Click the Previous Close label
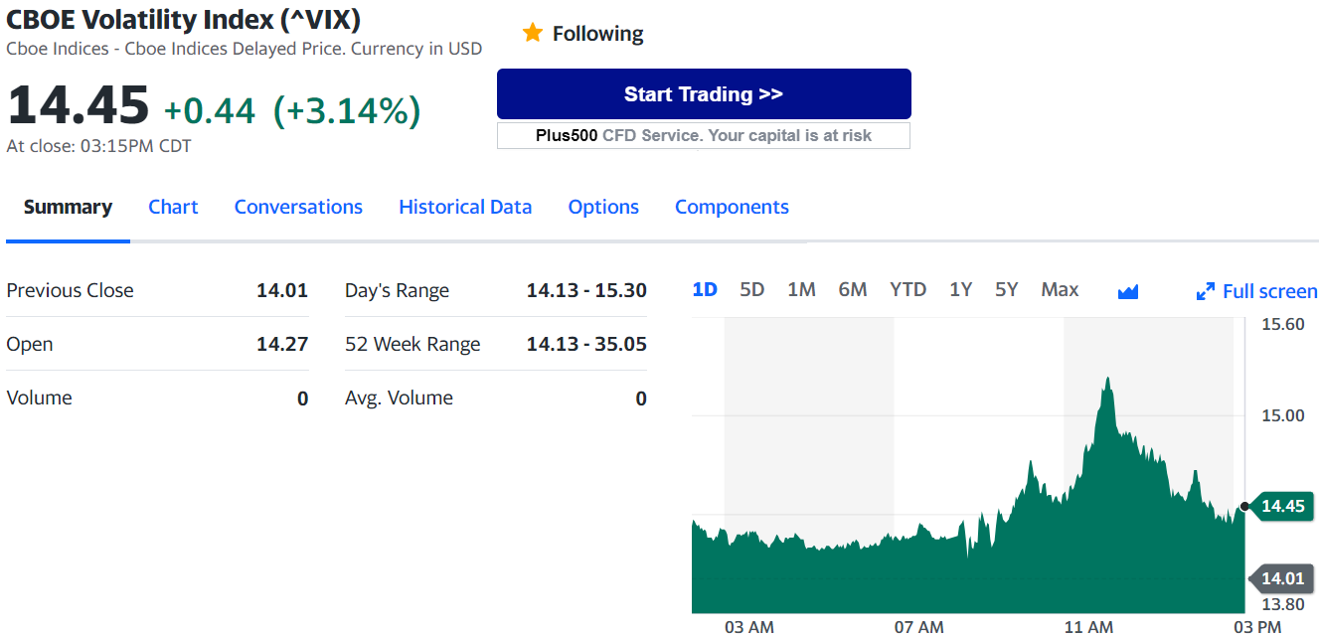Screen dimensions: 1319x636 click(70, 290)
